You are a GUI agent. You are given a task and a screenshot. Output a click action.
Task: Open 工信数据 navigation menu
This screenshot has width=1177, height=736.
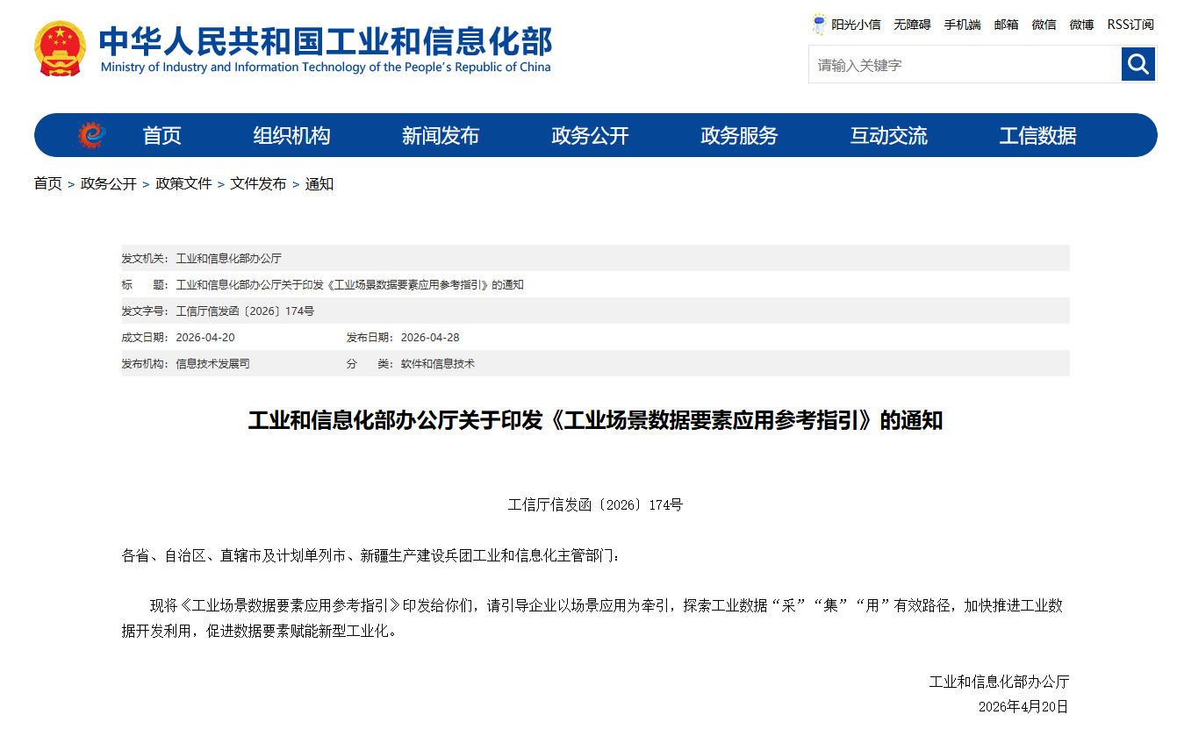1037,136
